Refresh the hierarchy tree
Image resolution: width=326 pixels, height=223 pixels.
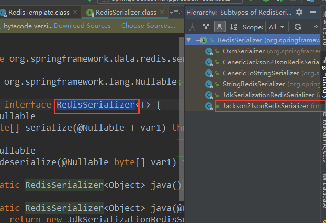coord(298,27)
